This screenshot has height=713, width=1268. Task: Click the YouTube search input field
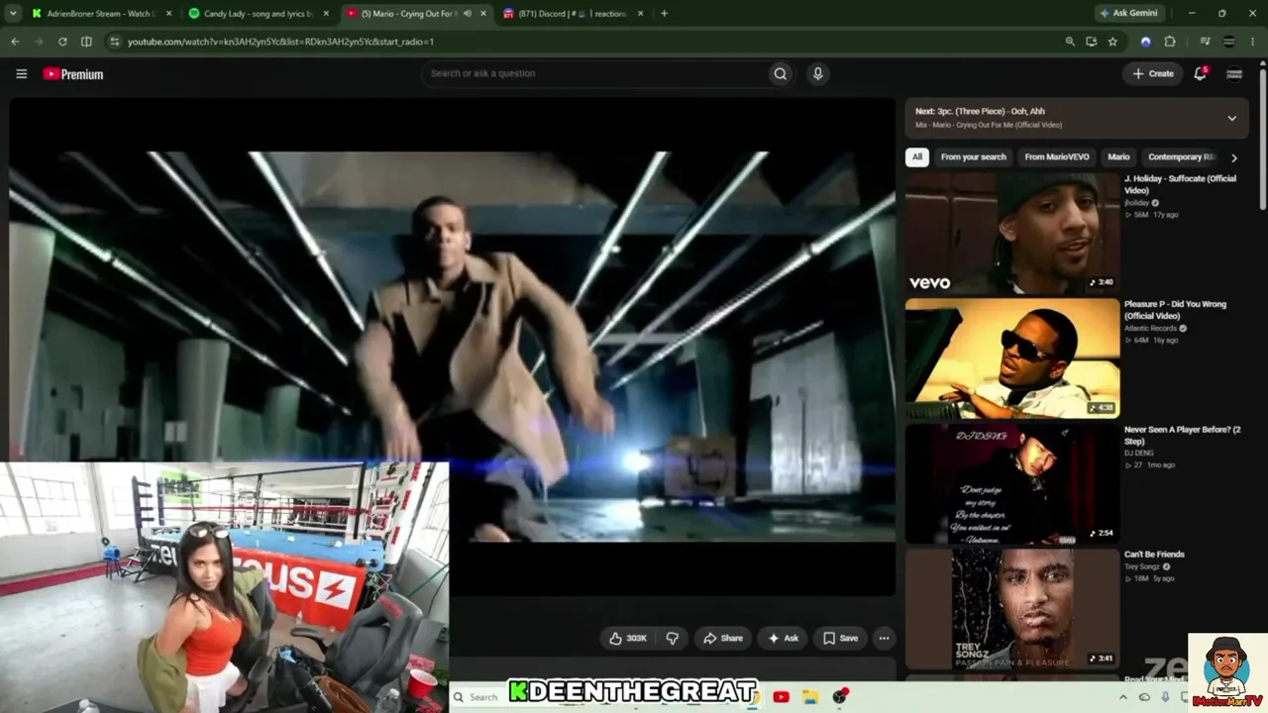pyautogui.click(x=594, y=73)
